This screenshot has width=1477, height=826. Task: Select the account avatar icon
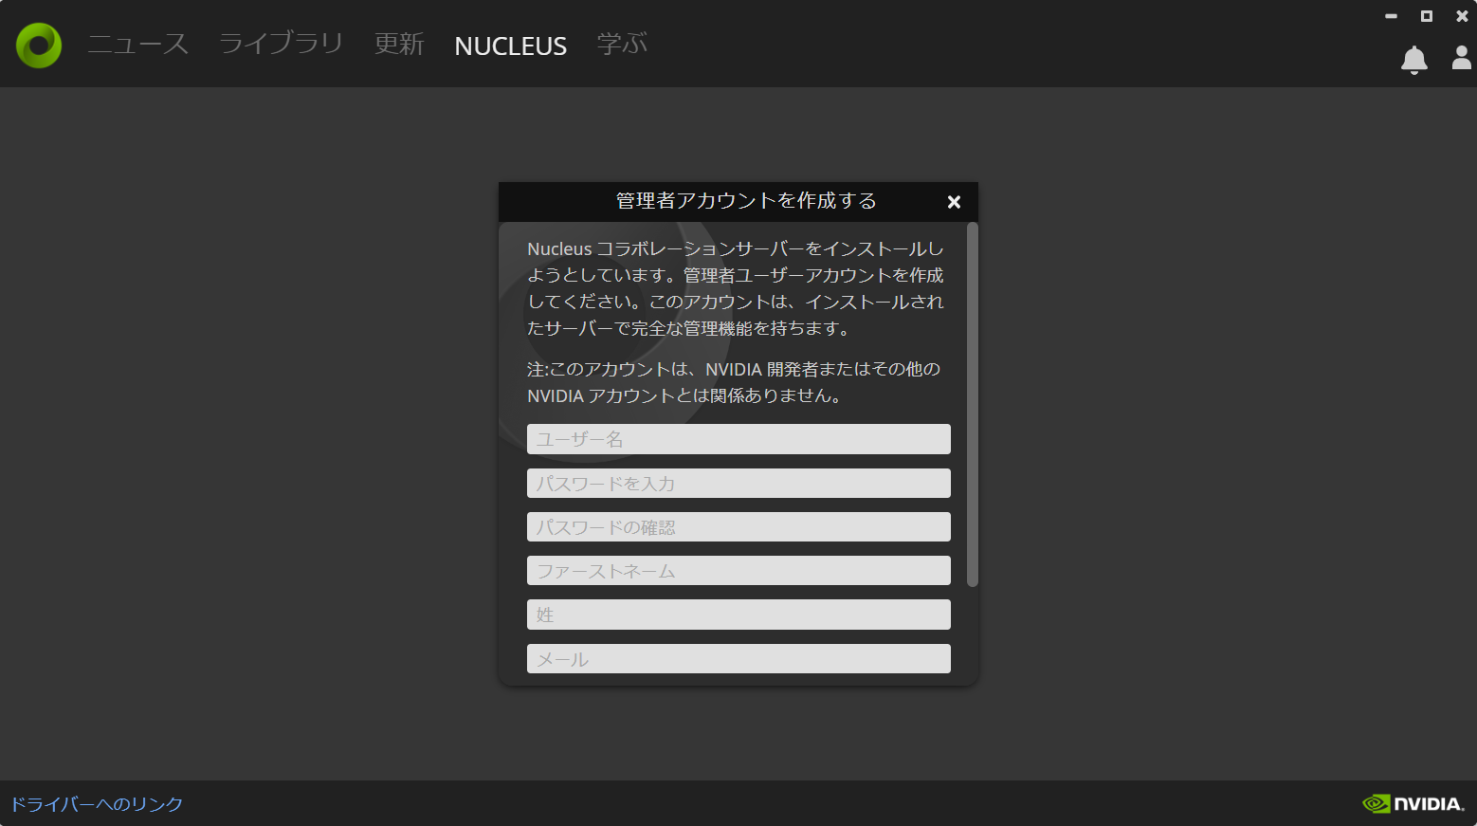tap(1461, 59)
